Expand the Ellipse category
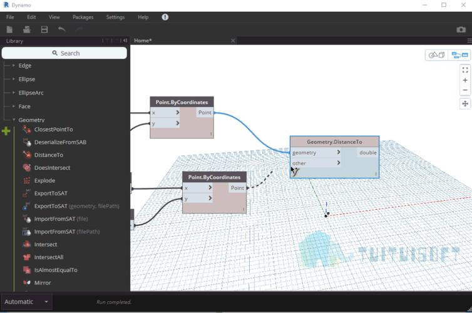 tap(14, 80)
